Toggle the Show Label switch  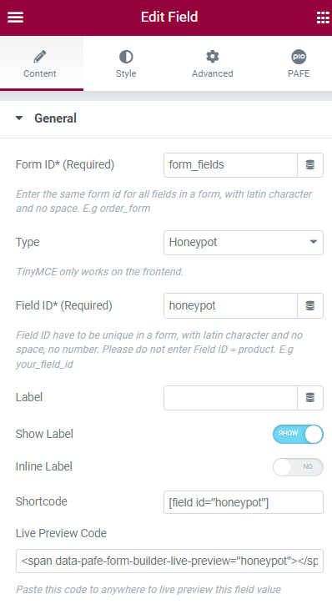click(x=298, y=434)
